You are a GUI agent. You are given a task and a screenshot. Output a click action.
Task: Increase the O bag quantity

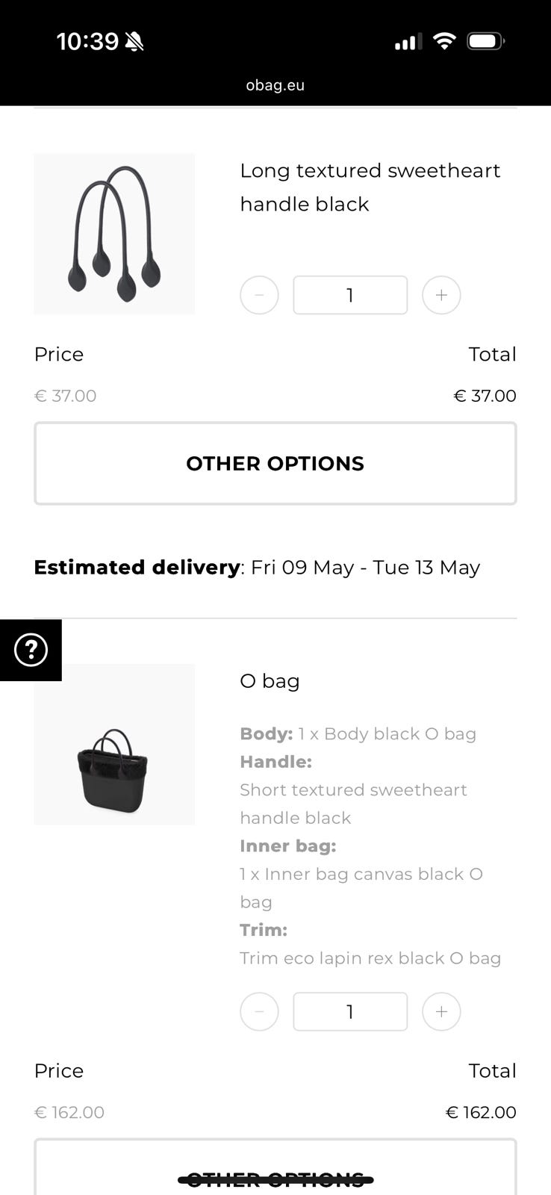coord(441,1011)
